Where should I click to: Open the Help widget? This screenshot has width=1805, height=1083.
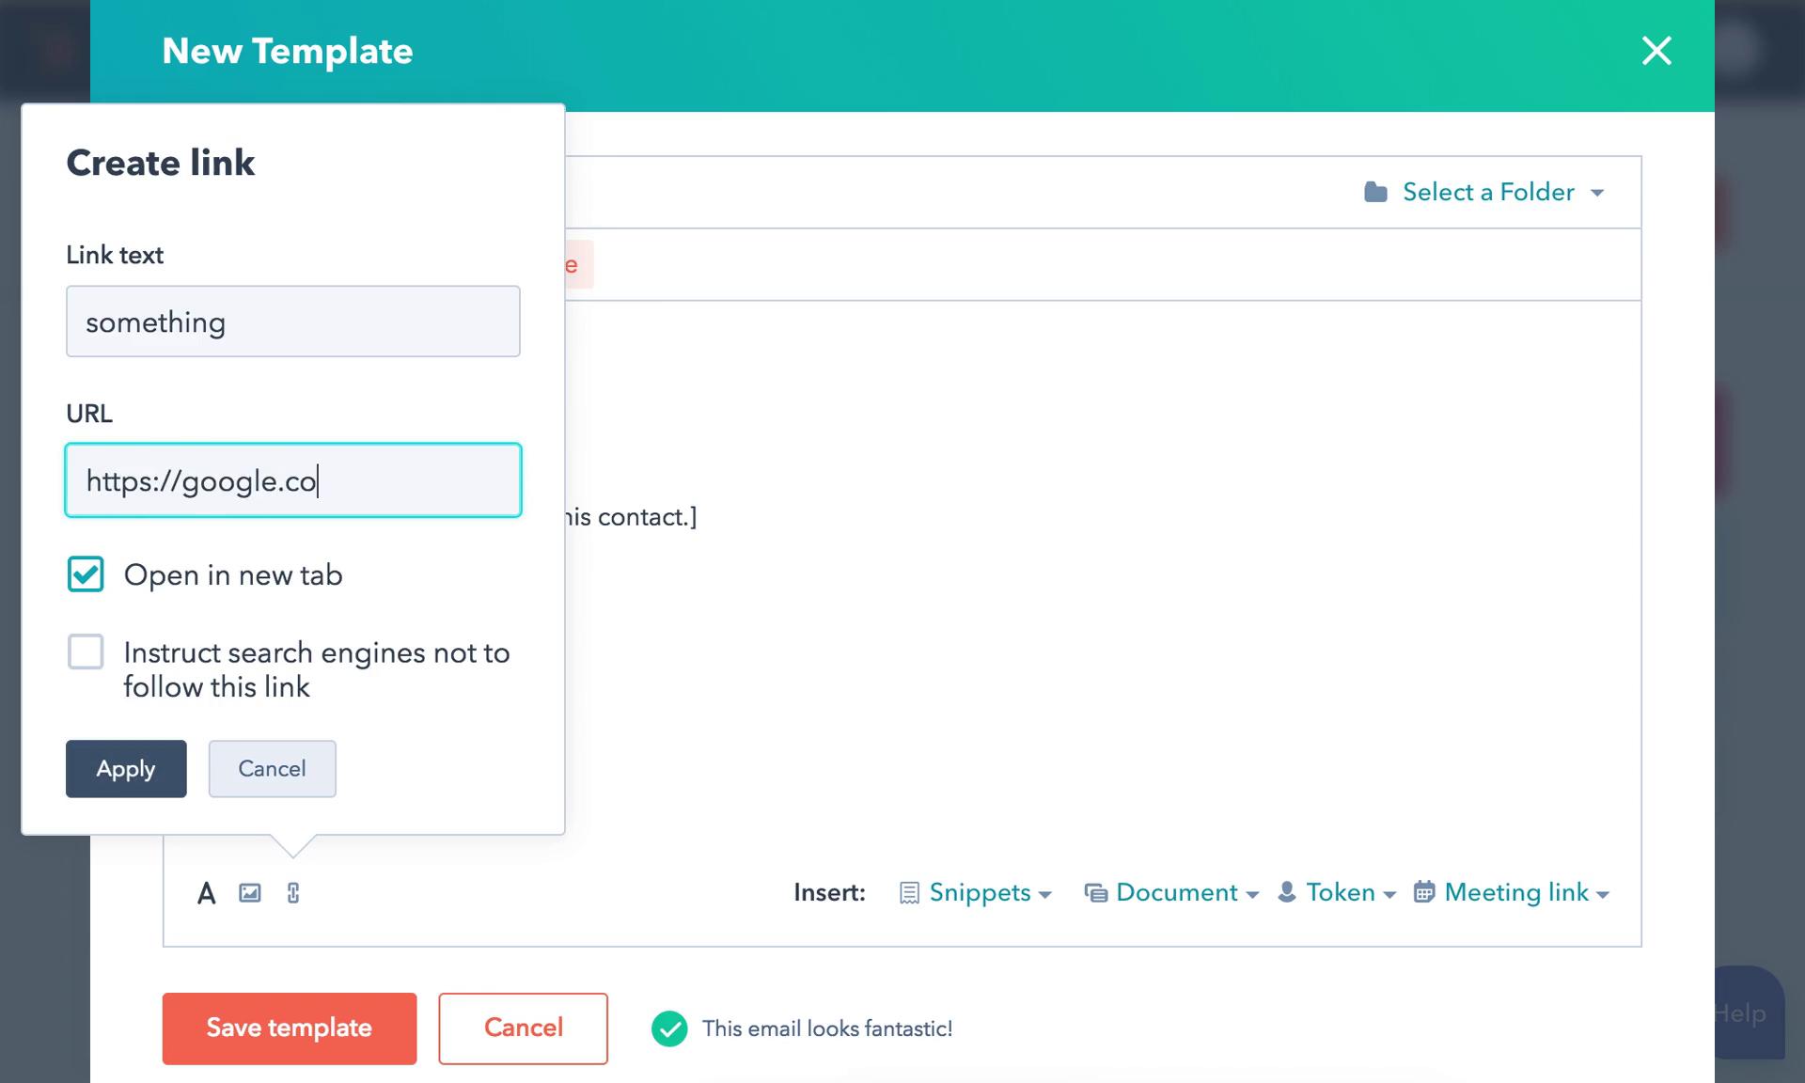click(x=1749, y=1013)
